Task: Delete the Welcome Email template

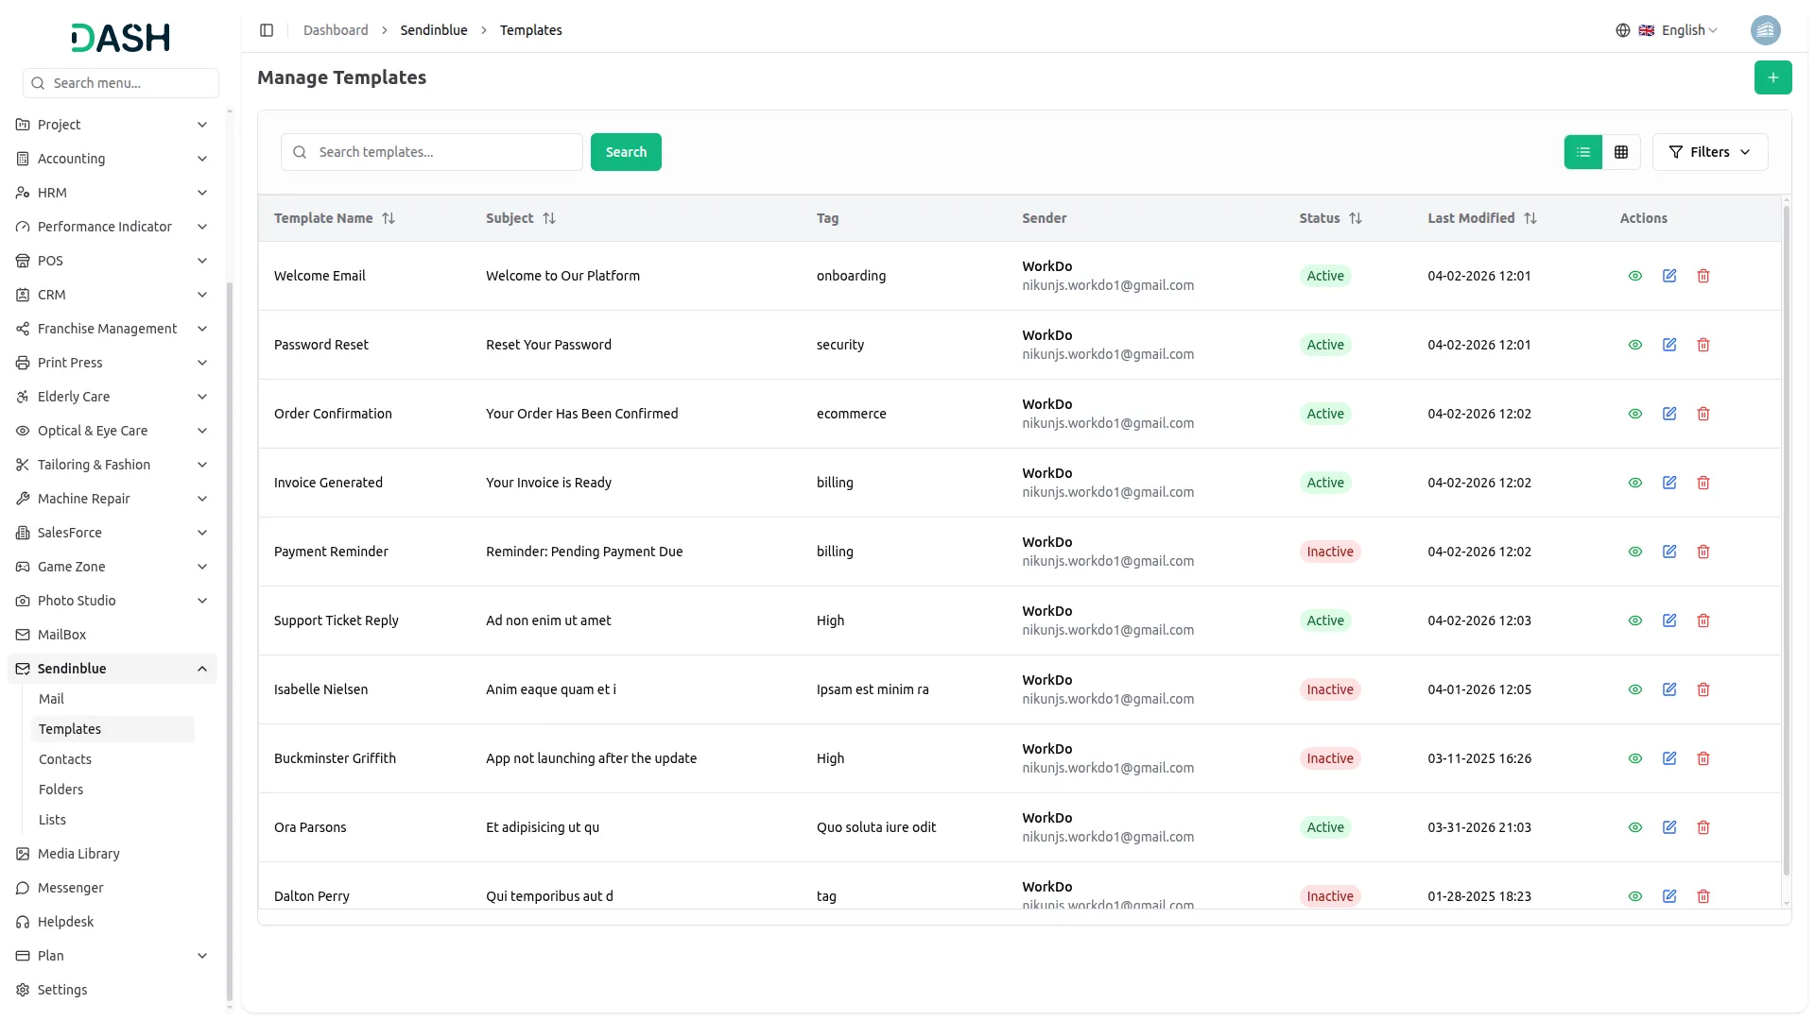Action: [x=1703, y=276]
